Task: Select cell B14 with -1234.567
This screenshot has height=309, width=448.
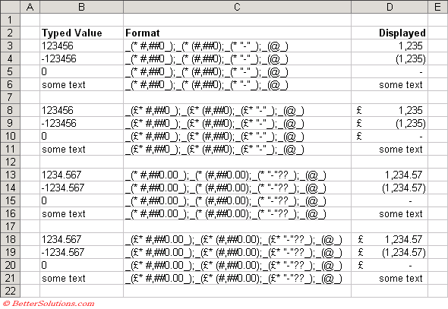Action: [82, 188]
